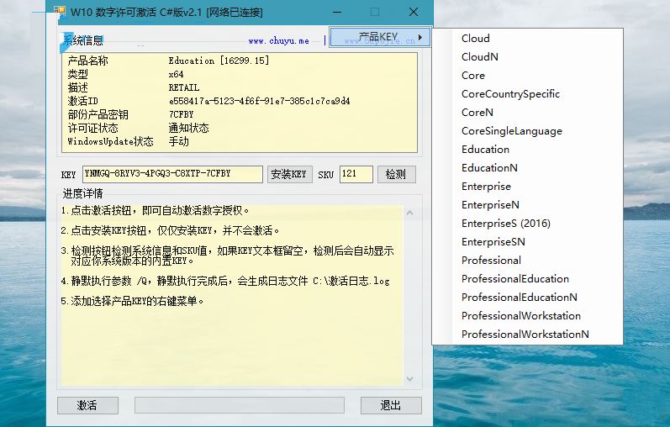
Task: Choose CloudN edition key
Action: coord(527,57)
